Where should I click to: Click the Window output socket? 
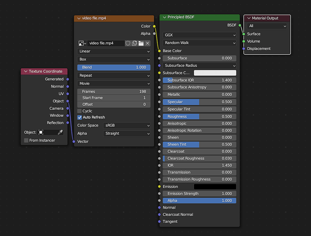67,116
